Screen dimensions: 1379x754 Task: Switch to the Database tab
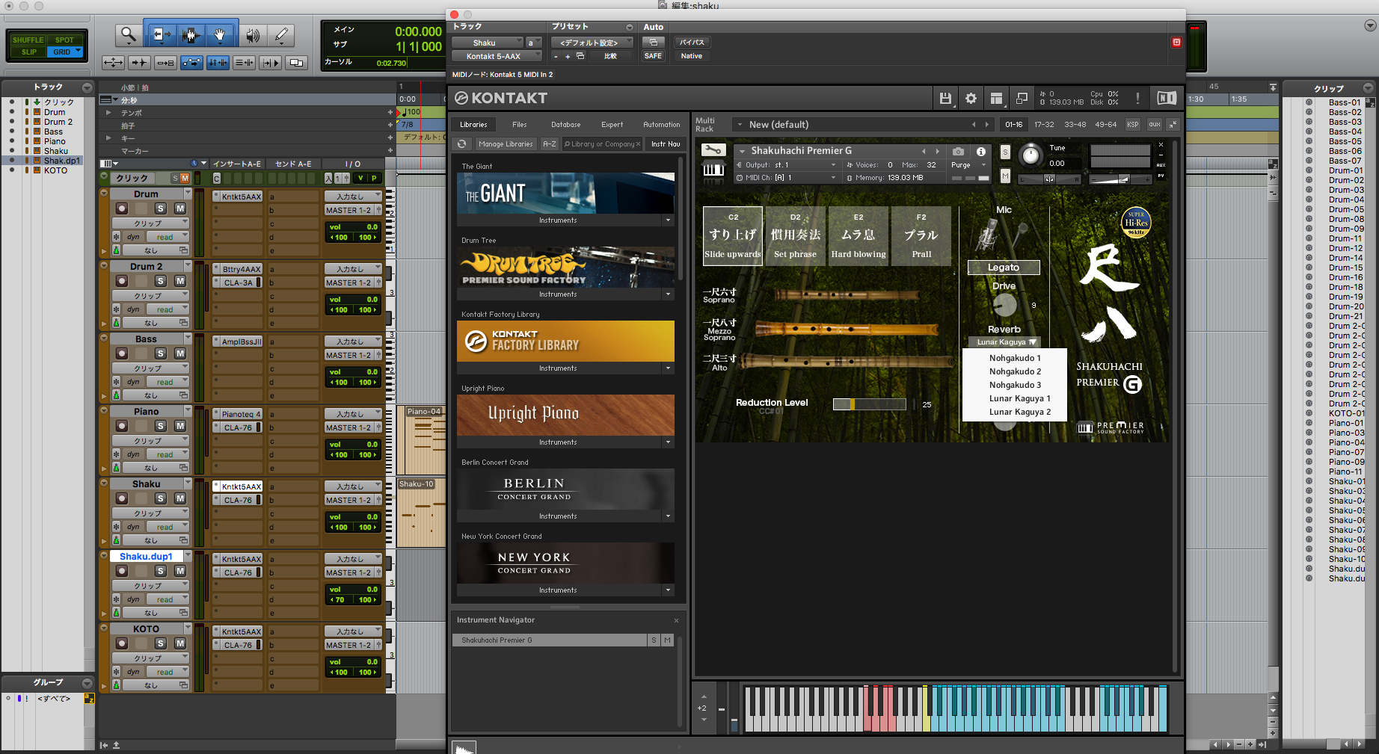(566, 125)
